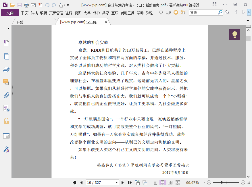Go to the first page
The height and width of the screenshot is (187, 252).
click(x=74, y=182)
